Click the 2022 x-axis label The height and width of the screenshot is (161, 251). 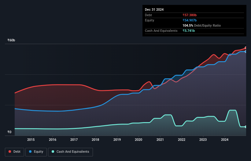182,140
